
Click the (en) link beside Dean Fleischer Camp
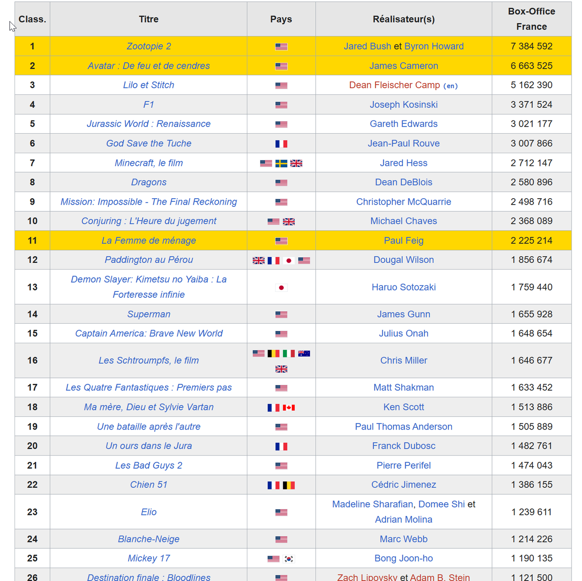(x=451, y=86)
